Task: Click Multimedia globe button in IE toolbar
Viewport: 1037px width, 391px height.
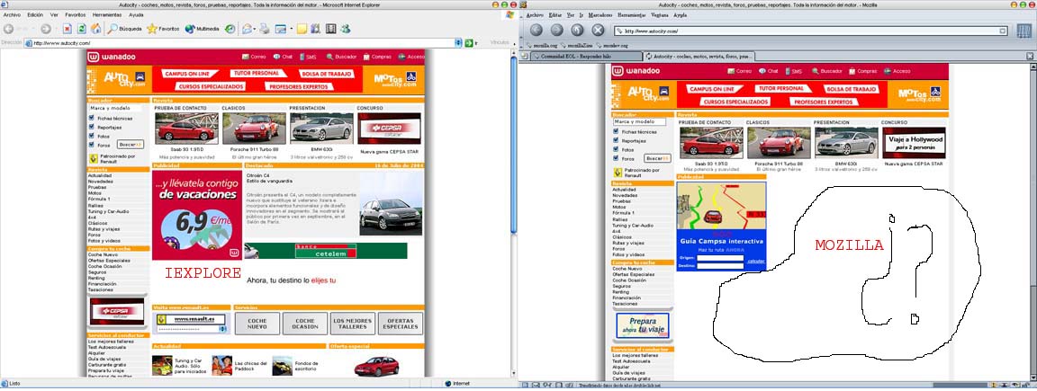Action: coord(202,29)
